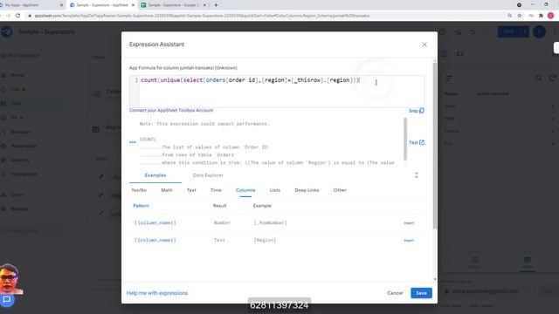
Task: Open a new browser tab
Action: coord(216,5)
